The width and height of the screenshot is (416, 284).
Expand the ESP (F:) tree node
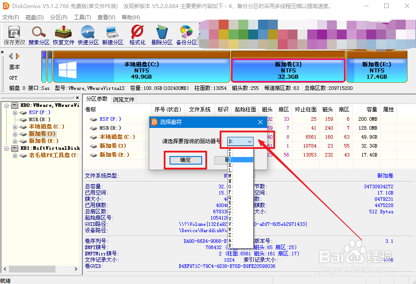point(15,113)
